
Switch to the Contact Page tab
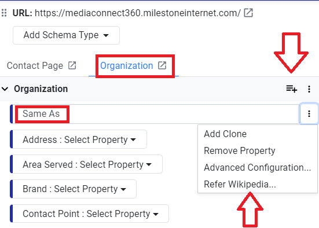(x=35, y=66)
